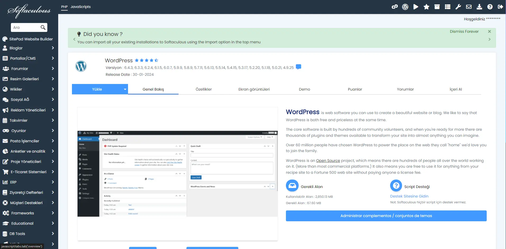
Task: Close the Did you know banner
Action: pyautogui.click(x=489, y=31)
